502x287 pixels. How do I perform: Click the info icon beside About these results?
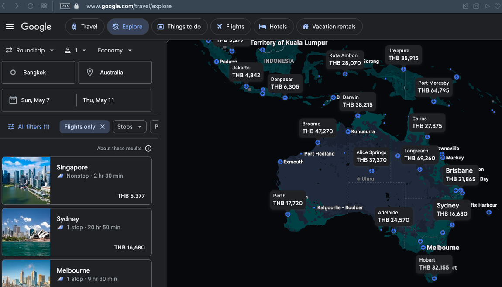pos(148,149)
